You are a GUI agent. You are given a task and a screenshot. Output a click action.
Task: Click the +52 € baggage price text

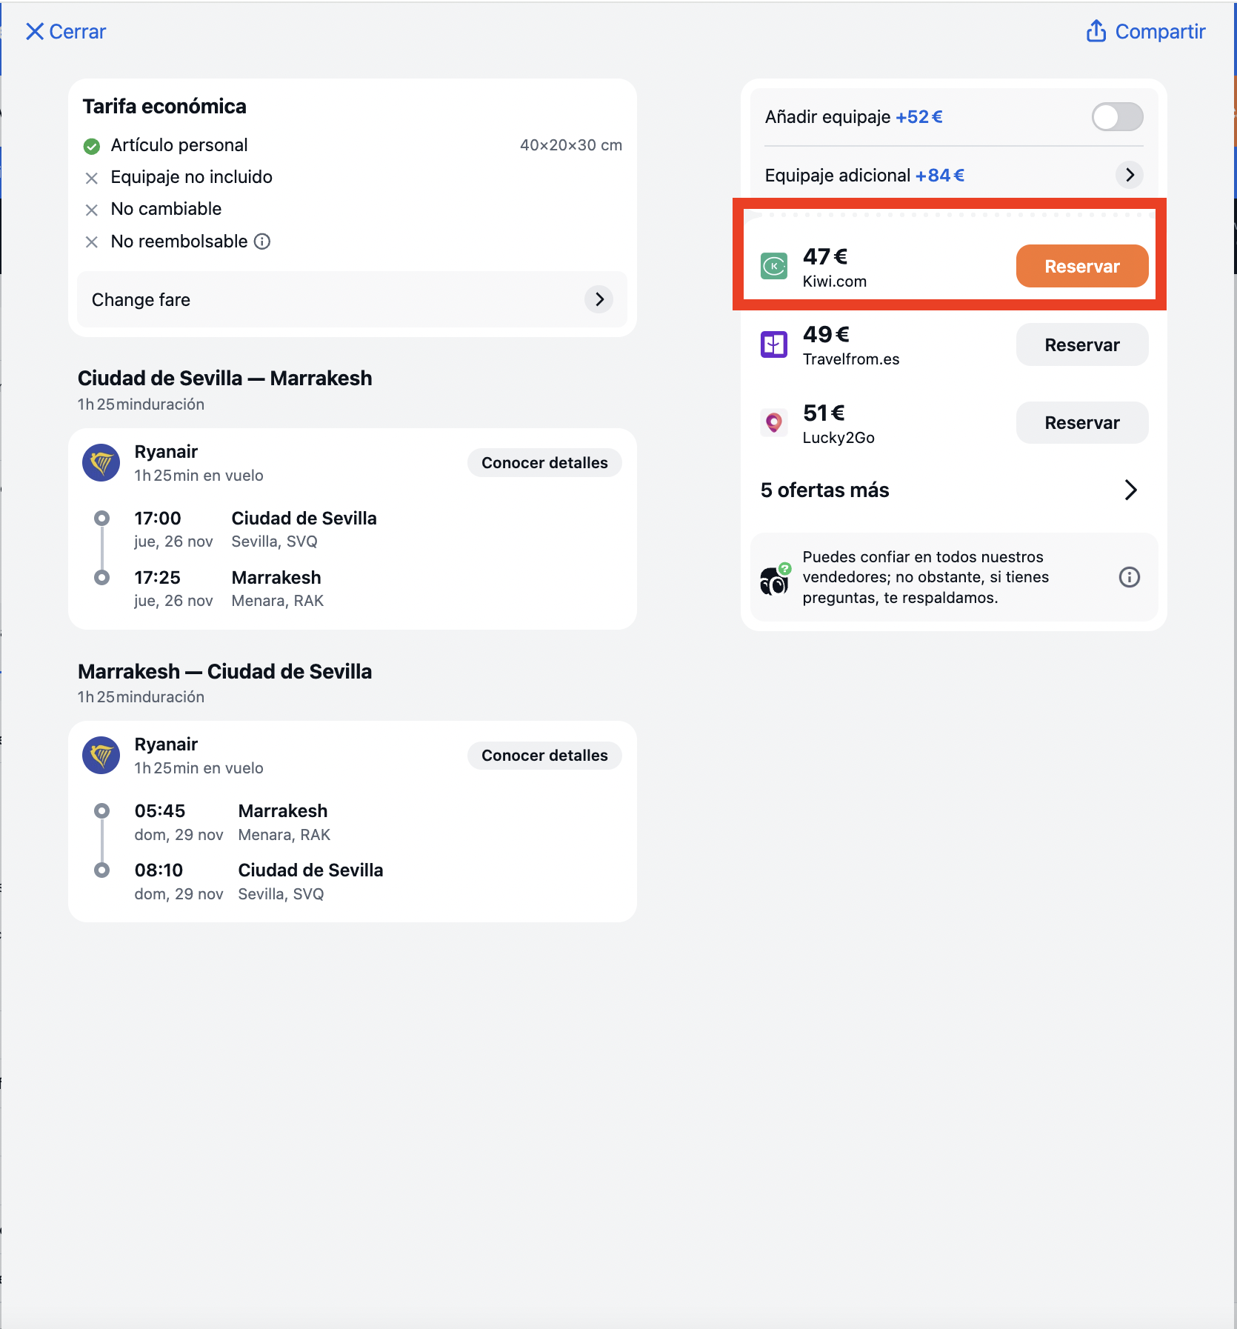pyautogui.click(x=919, y=117)
